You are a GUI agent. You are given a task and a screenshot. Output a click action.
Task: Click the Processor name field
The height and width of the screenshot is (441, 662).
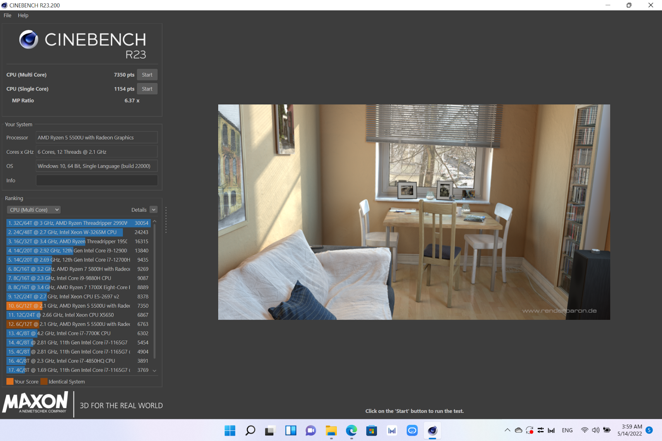97,137
